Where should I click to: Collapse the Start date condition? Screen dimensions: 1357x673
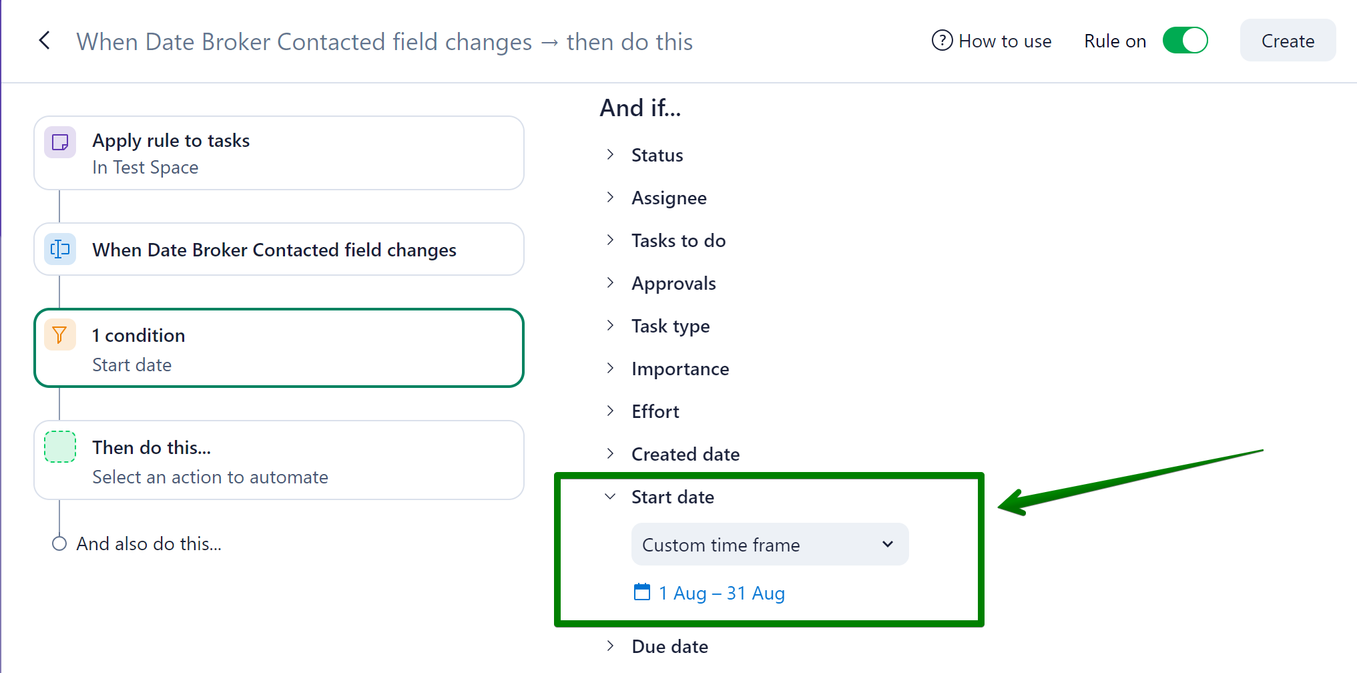coord(610,497)
